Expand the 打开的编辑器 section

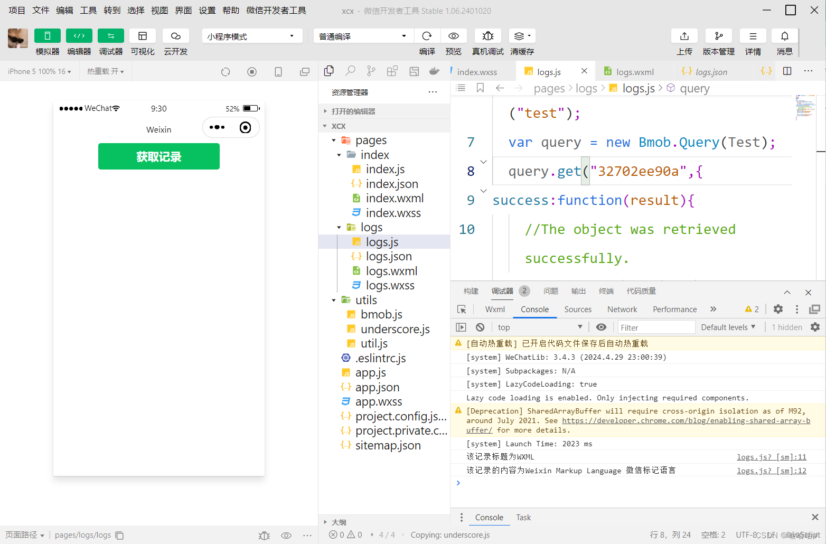point(385,111)
